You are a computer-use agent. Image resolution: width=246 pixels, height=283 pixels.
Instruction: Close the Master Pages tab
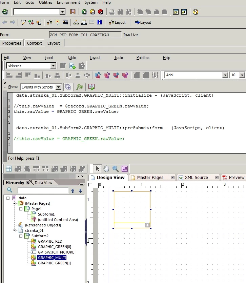(173, 177)
